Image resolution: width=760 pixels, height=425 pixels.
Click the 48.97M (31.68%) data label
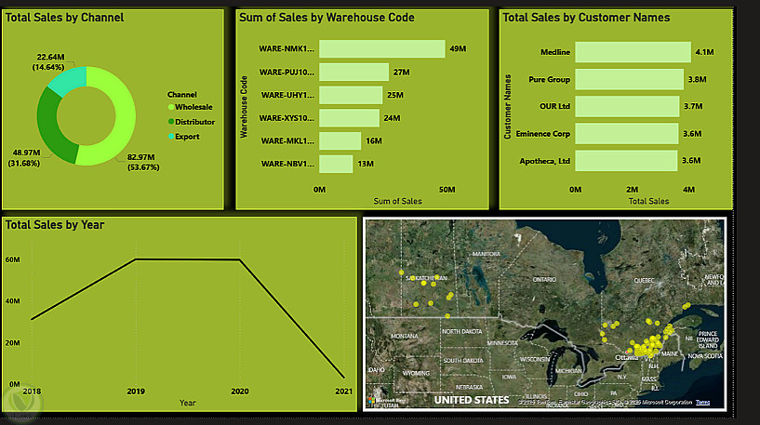click(x=24, y=158)
